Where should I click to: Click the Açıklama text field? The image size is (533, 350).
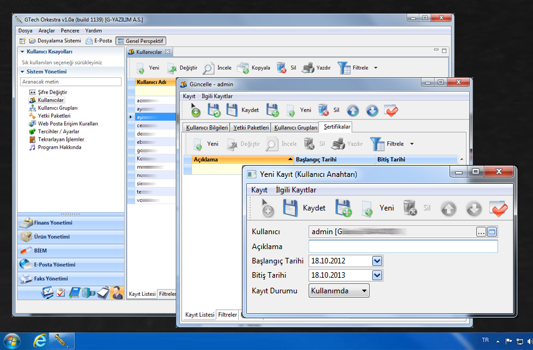pos(403,247)
